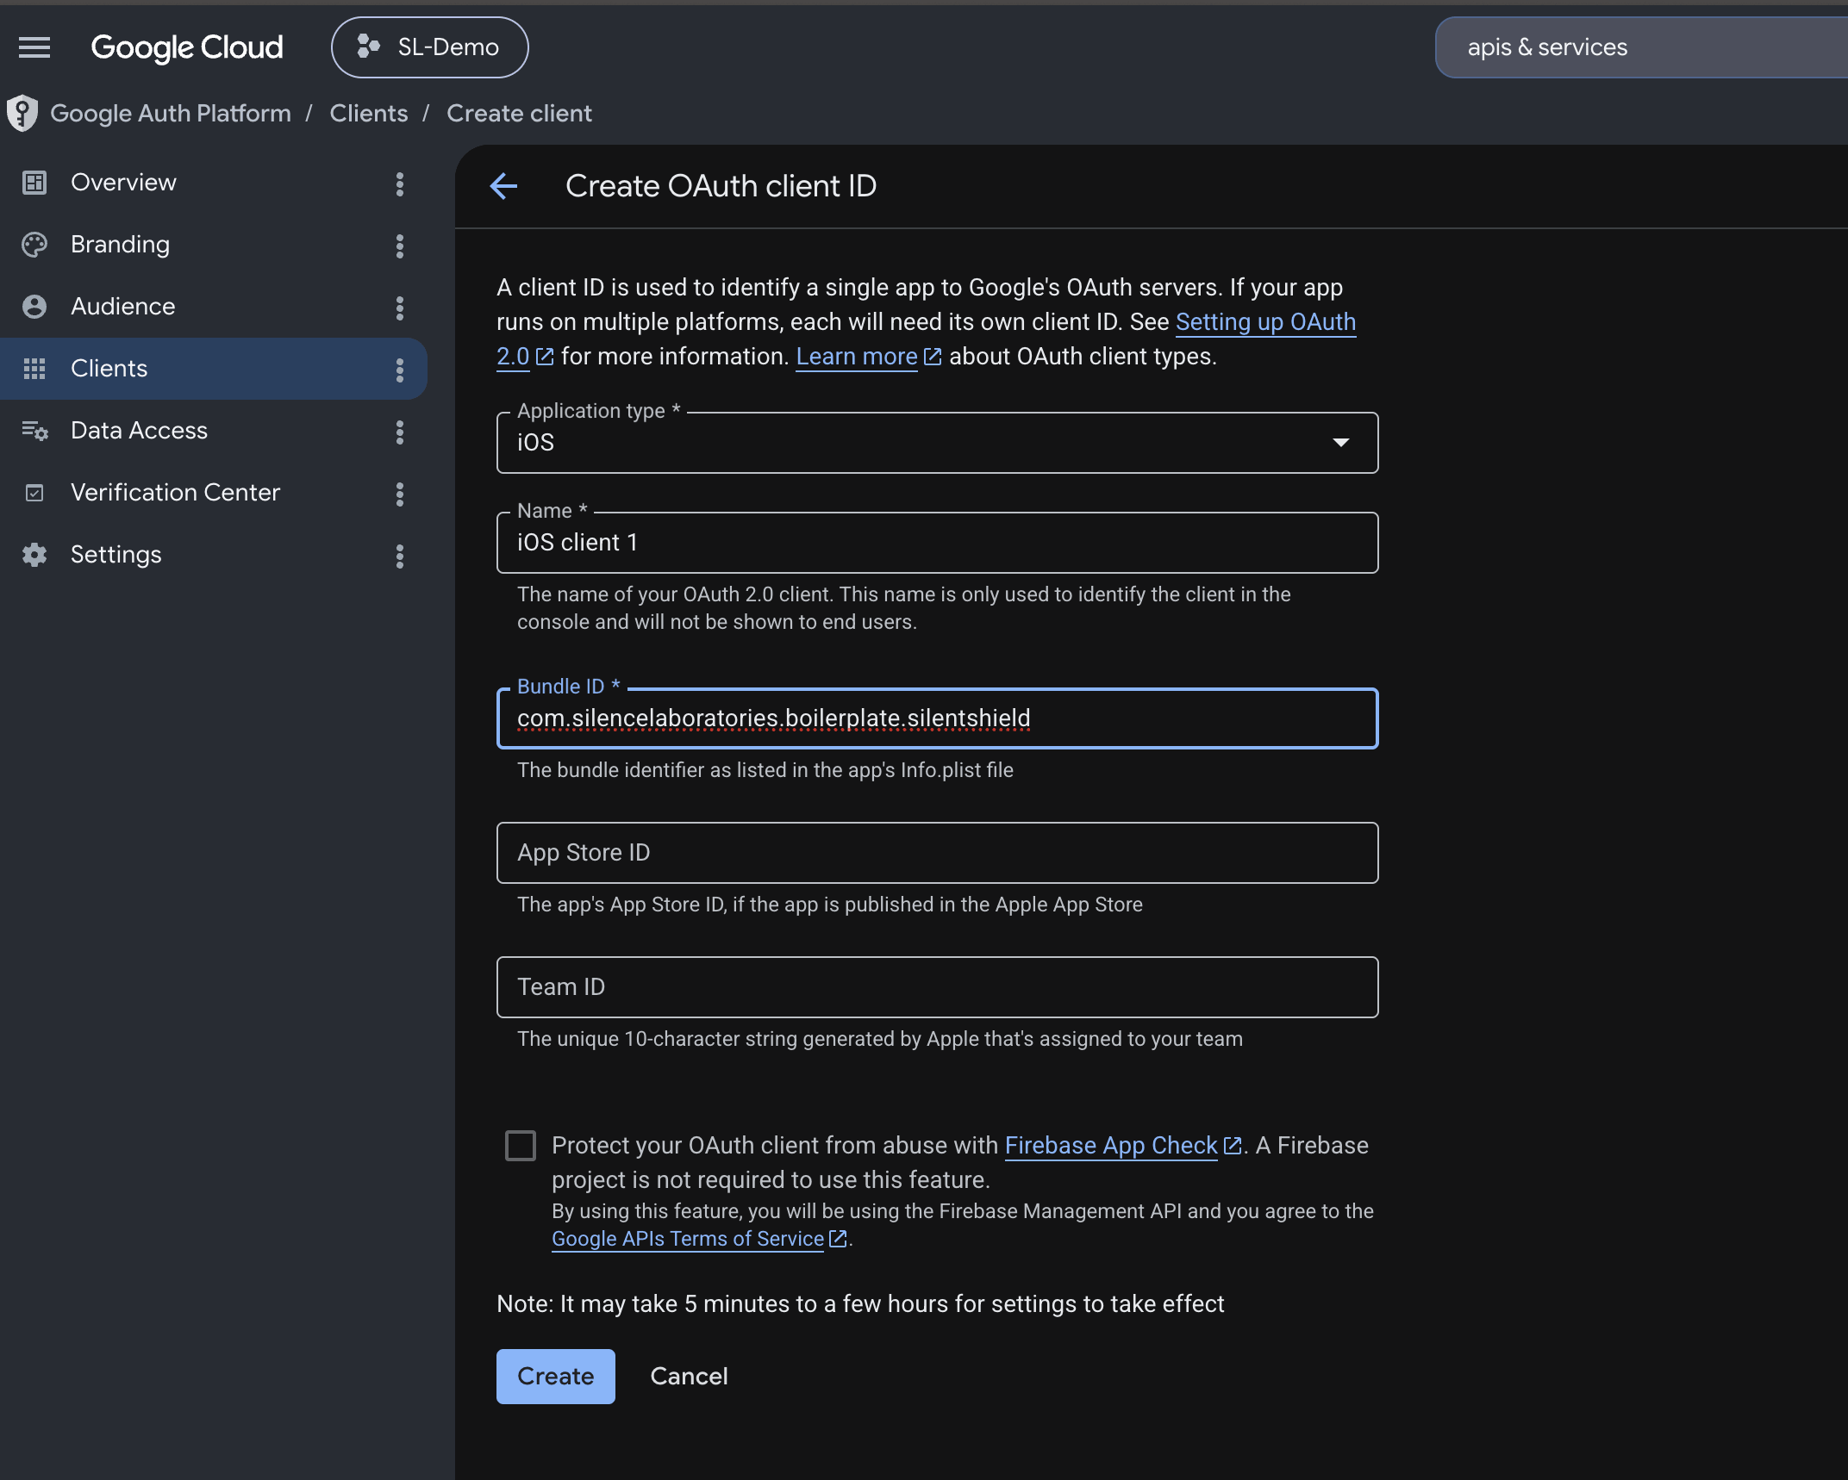Open the Learn more link about client types

[x=857, y=357]
